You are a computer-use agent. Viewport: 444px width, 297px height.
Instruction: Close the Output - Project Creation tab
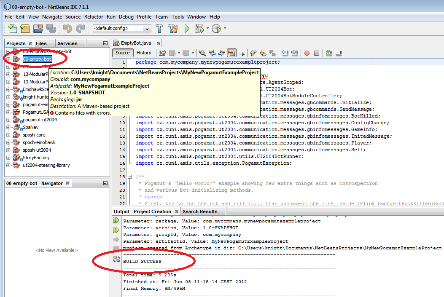177,211
